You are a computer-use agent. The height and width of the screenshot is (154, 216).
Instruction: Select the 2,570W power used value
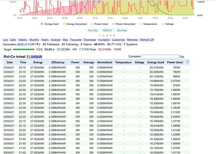click(175, 81)
